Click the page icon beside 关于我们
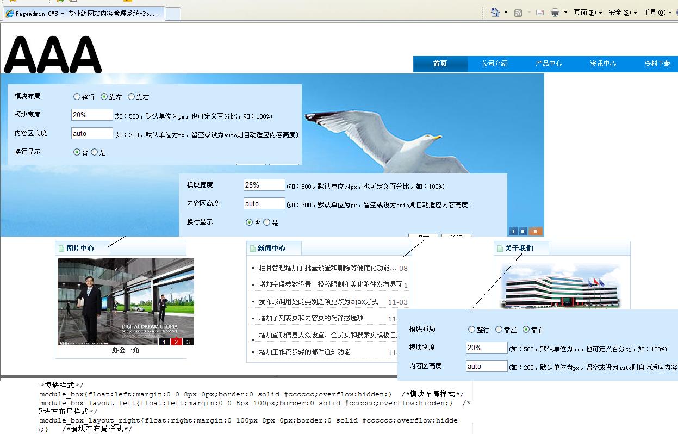 coord(500,249)
